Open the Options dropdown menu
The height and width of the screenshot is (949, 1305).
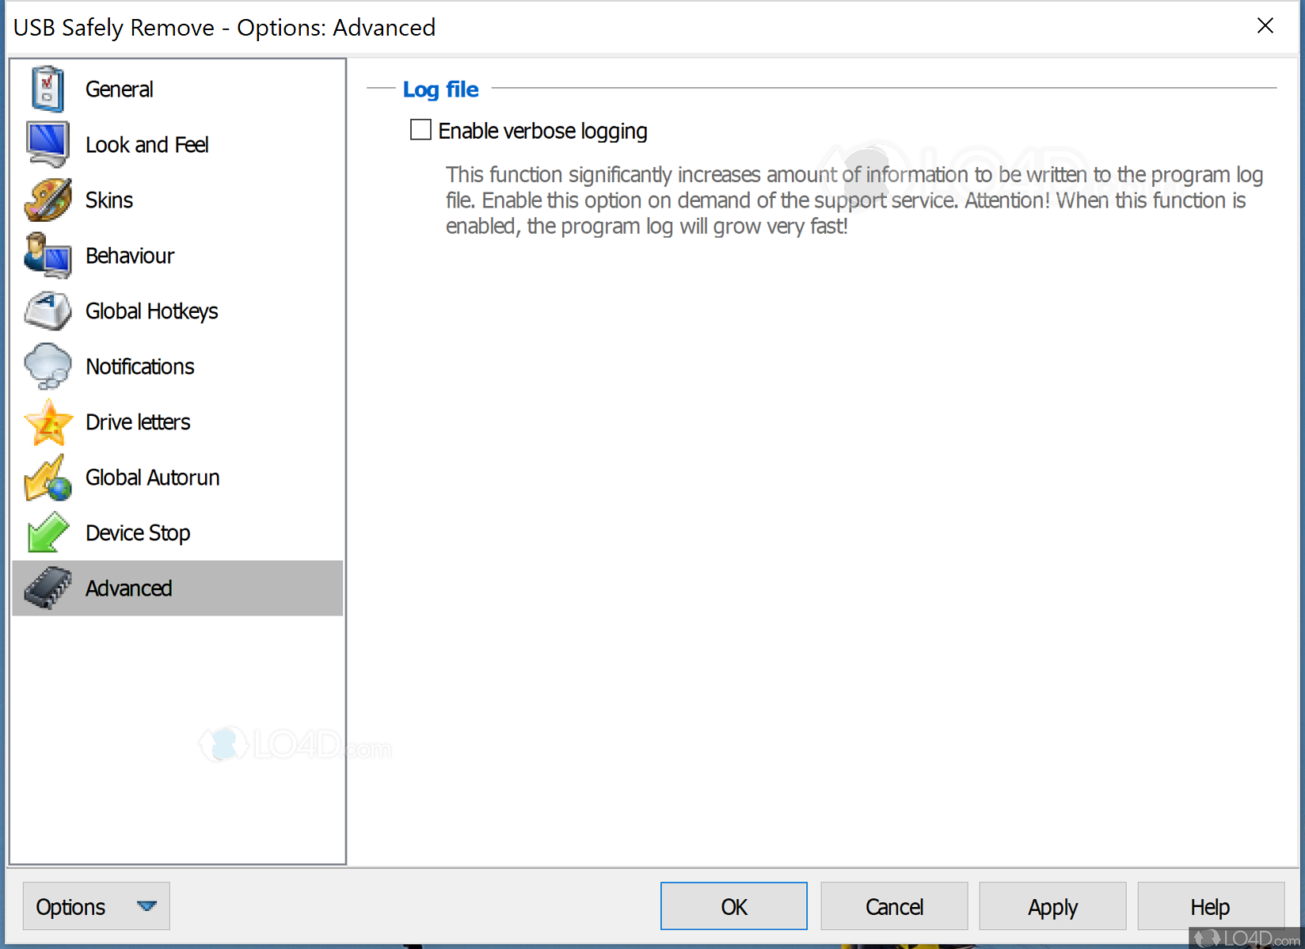coord(95,906)
